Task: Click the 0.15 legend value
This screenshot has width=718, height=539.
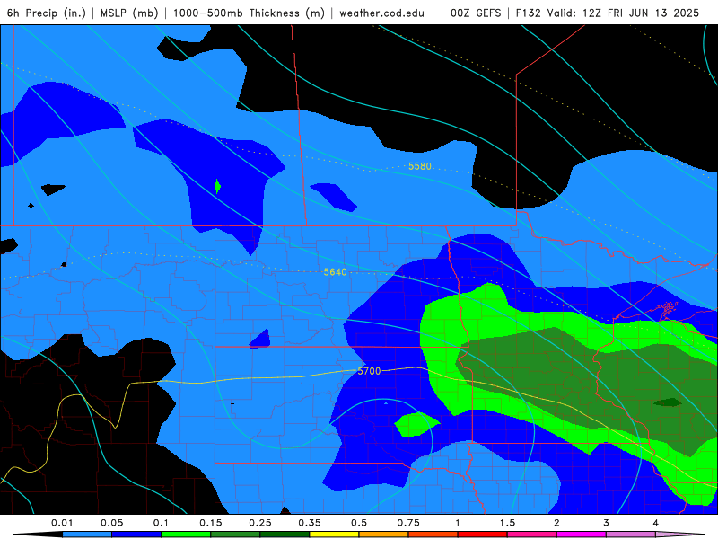Action: (x=211, y=523)
